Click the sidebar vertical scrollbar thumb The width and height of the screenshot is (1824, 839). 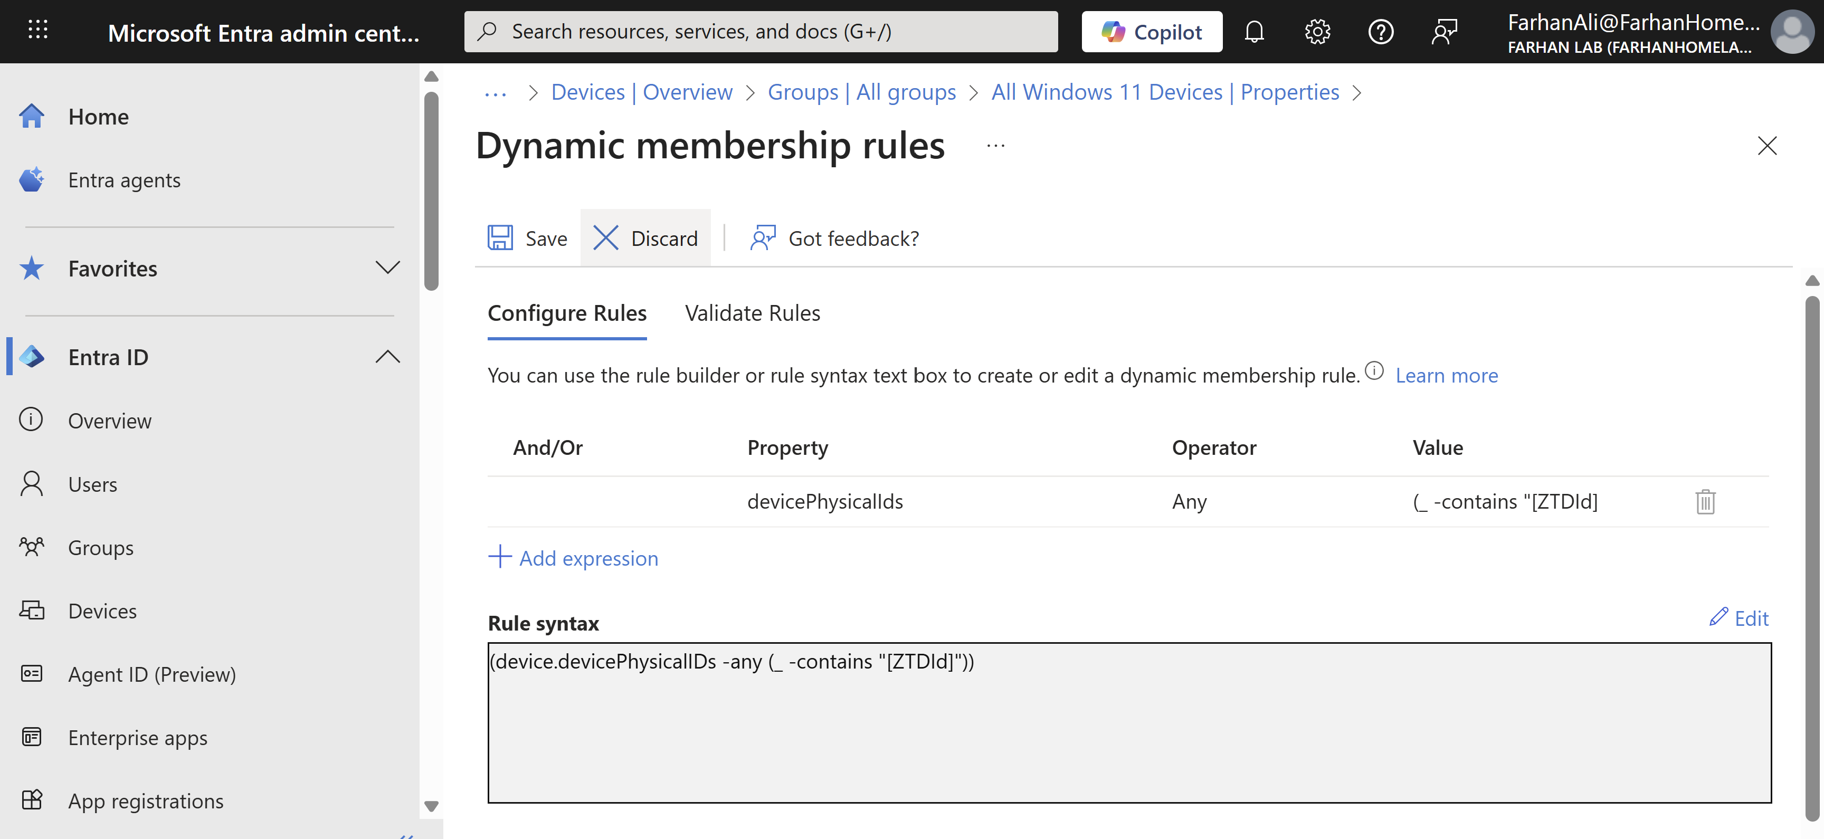pos(431,191)
